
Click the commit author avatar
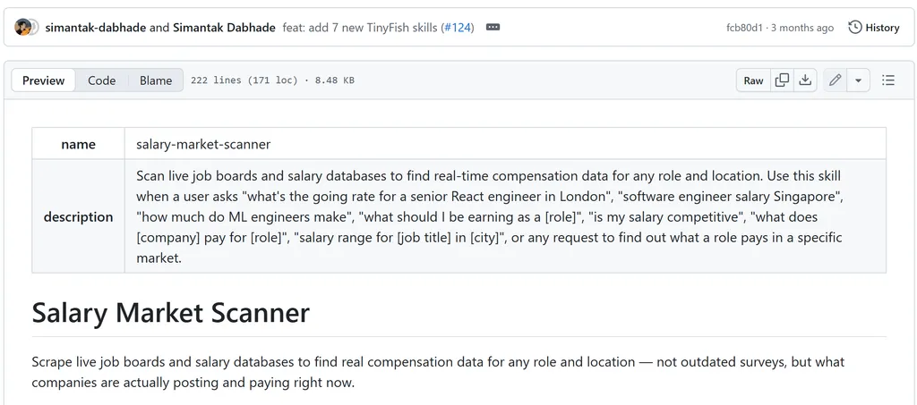[23, 27]
